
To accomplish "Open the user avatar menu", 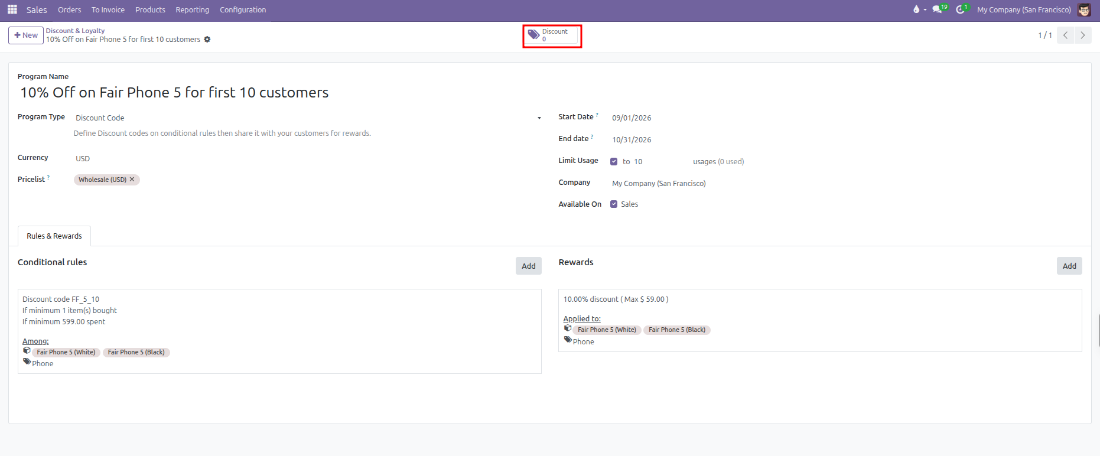I will click(1084, 9).
